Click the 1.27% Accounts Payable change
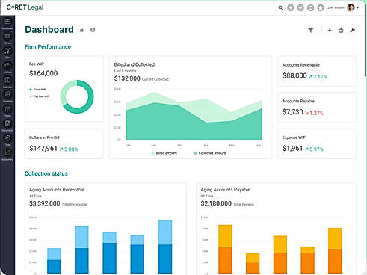Image resolution: width=367 pixels, height=275 pixels. tap(314, 113)
